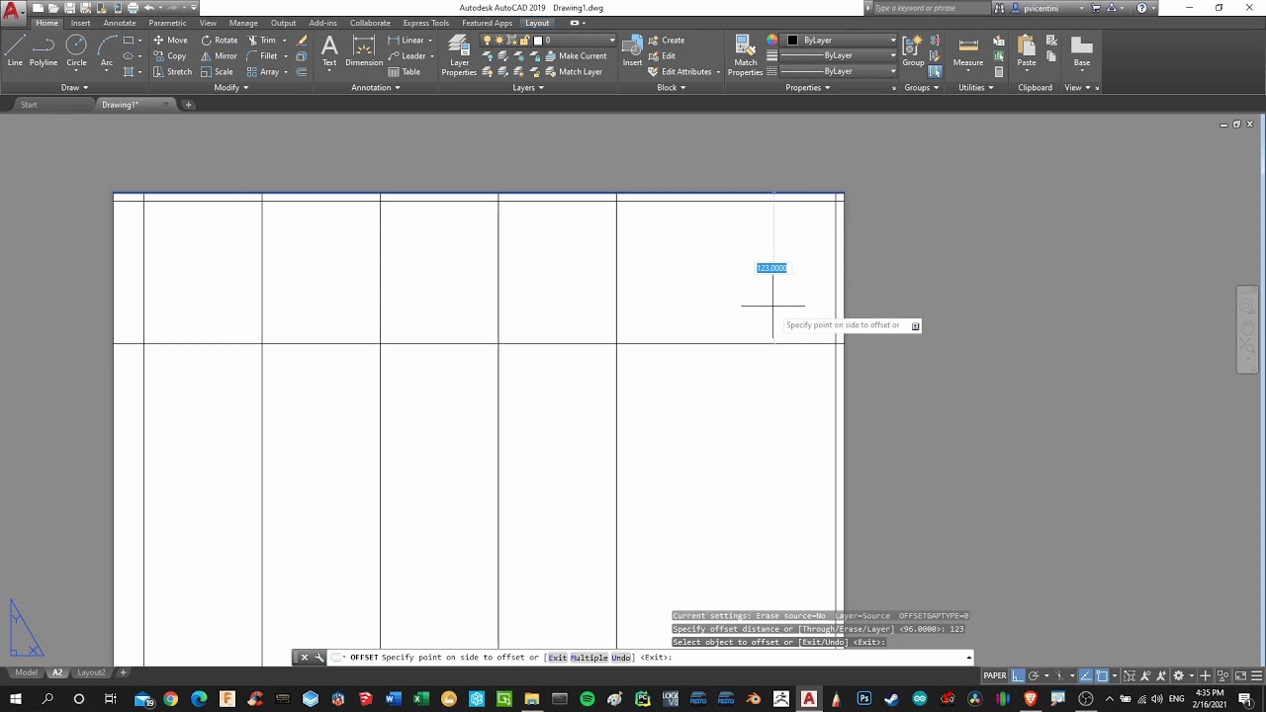The height and width of the screenshot is (712, 1266).
Task: Open Layer Properties manager
Action: pyautogui.click(x=459, y=54)
